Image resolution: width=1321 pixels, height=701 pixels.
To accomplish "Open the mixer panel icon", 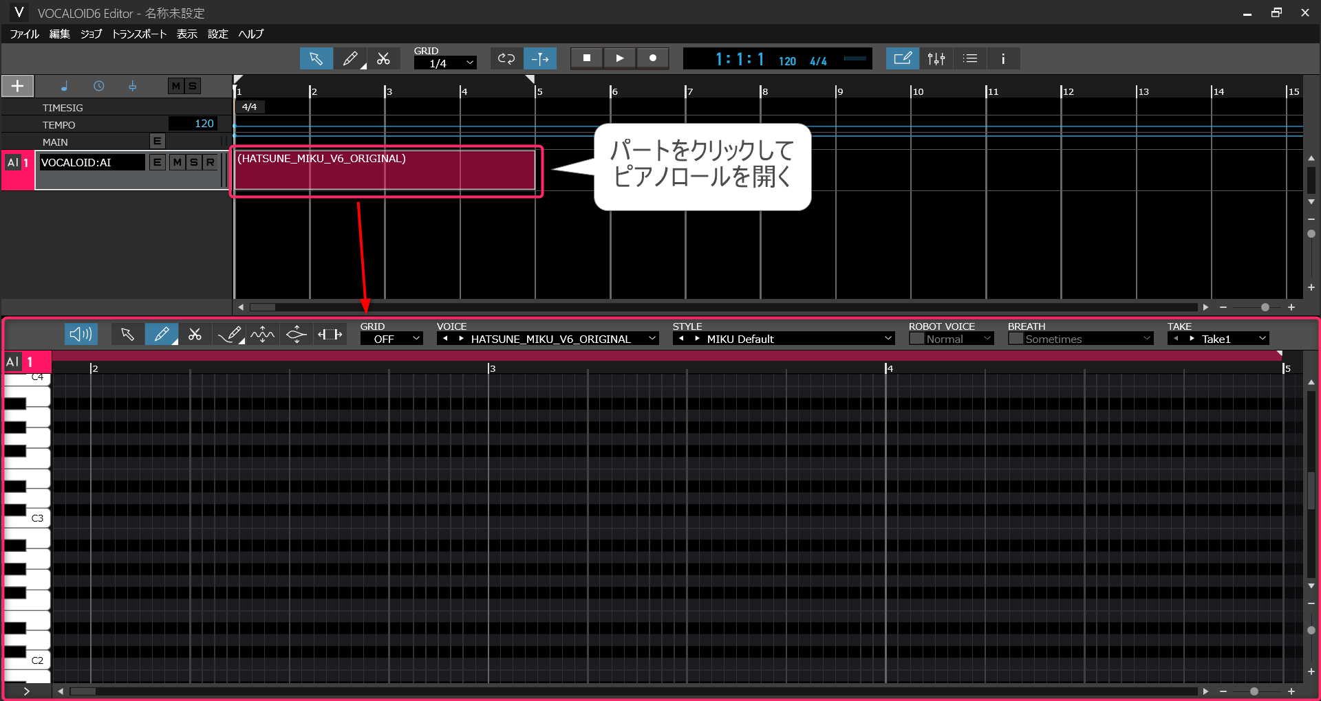I will tap(936, 58).
